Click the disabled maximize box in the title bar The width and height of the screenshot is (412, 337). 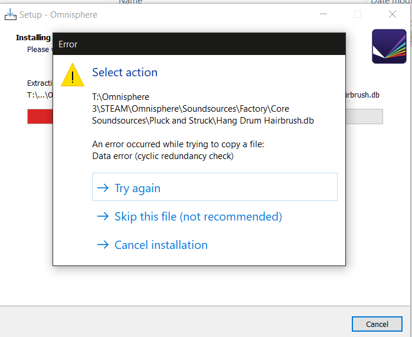pyautogui.click(x=358, y=14)
